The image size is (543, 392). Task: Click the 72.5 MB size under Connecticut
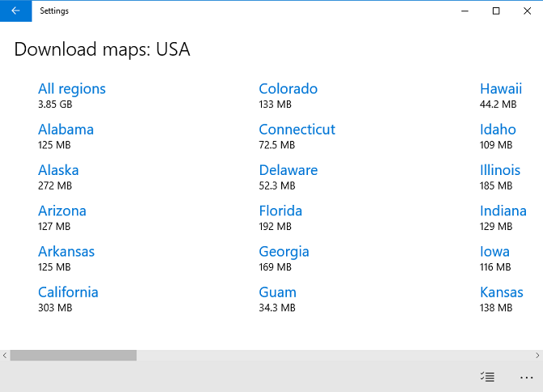(277, 145)
